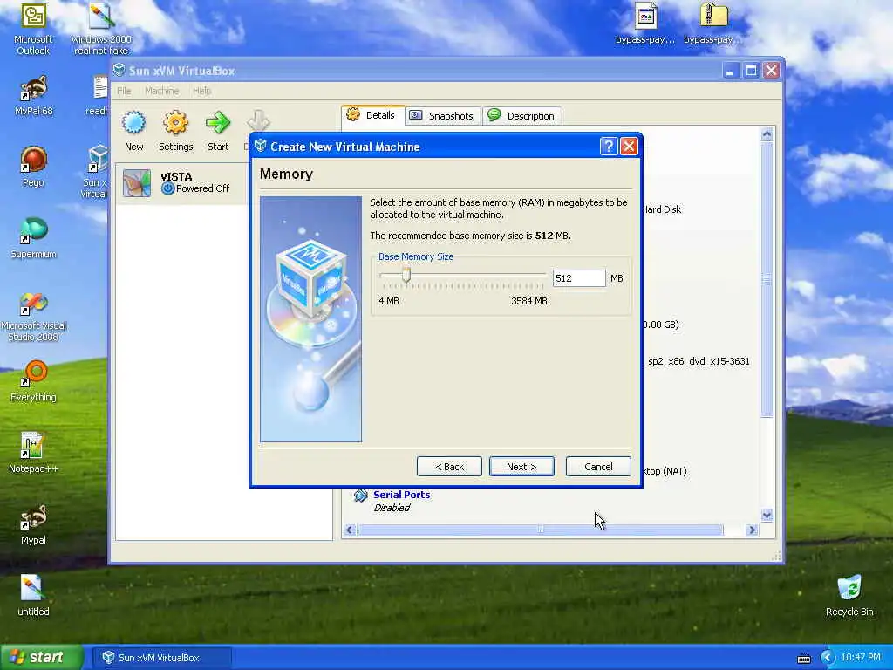Select the bypass-pay zip archive icon

coord(713,24)
